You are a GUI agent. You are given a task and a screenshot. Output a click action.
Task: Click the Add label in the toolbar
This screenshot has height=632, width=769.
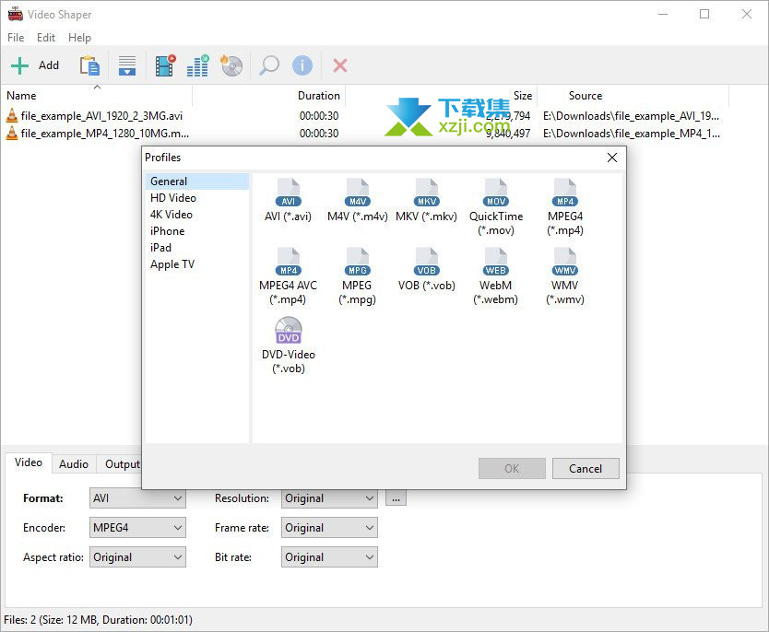(x=49, y=65)
